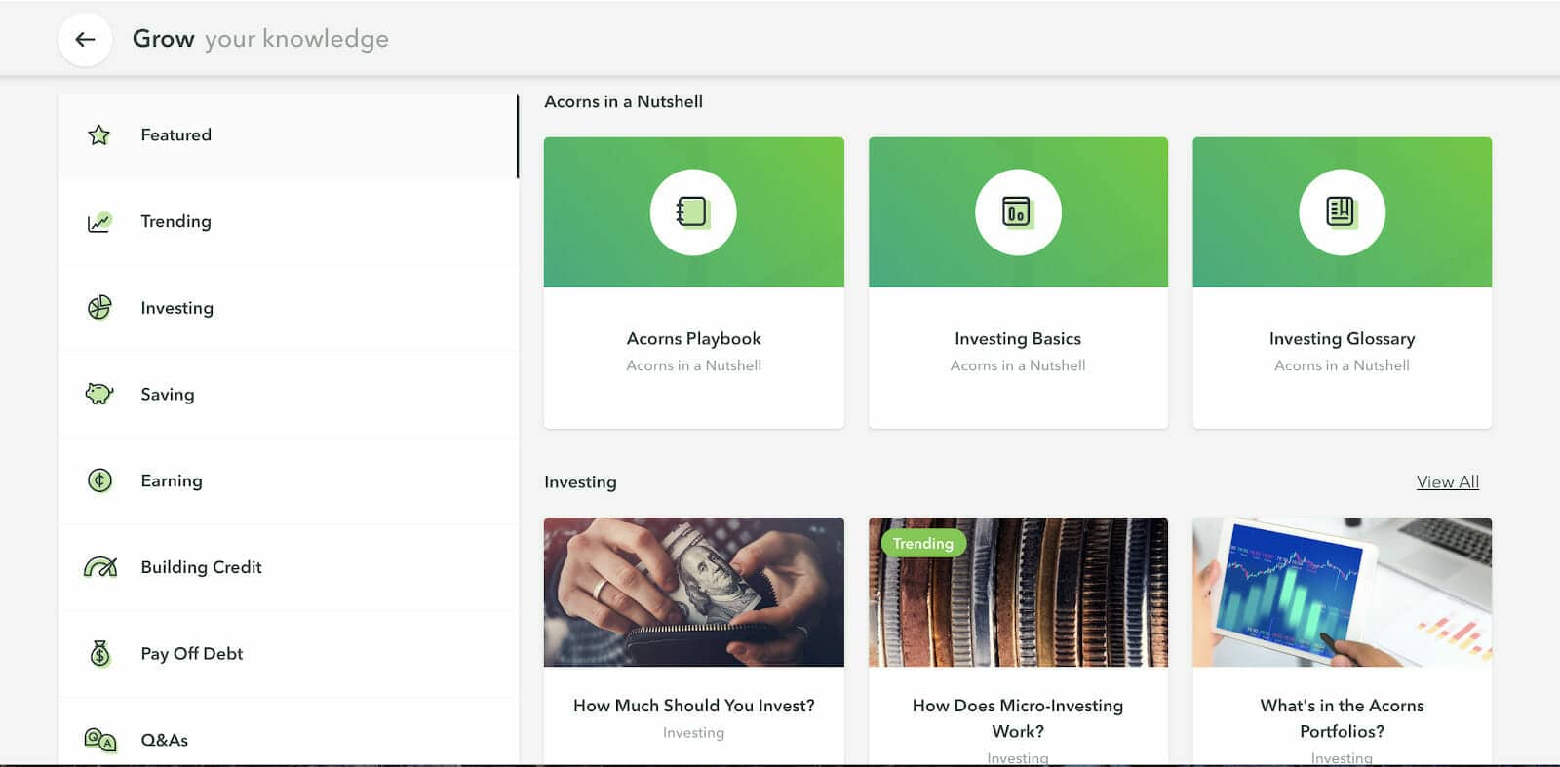Open 'What's in the Acorns Portfolios?' article
This screenshot has width=1560, height=767.
click(1342, 718)
